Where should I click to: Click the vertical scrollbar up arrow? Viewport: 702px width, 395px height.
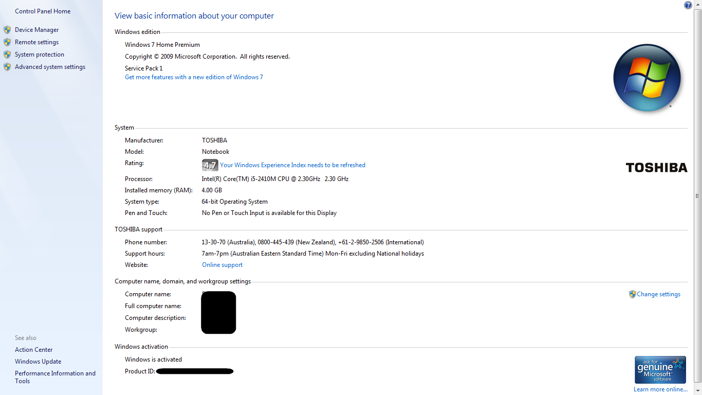697,4
